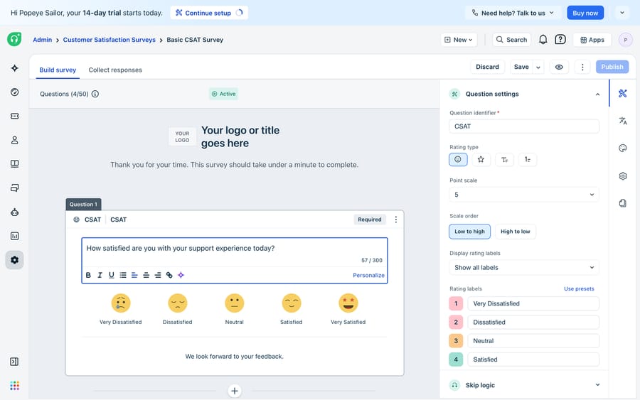Open Need help? Talk to us dropdown
This screenshot has width=640, height=400.
[513, 13]
